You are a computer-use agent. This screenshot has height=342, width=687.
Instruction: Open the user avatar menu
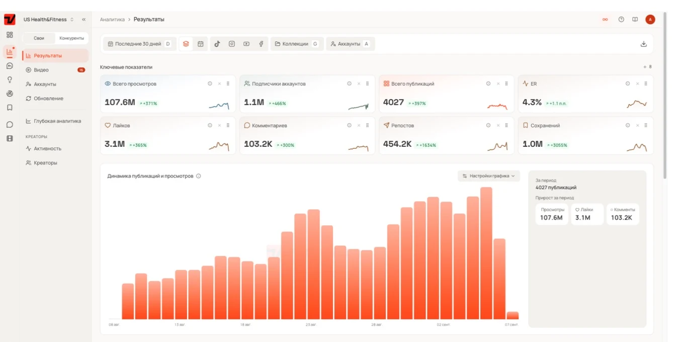(650, 20)
